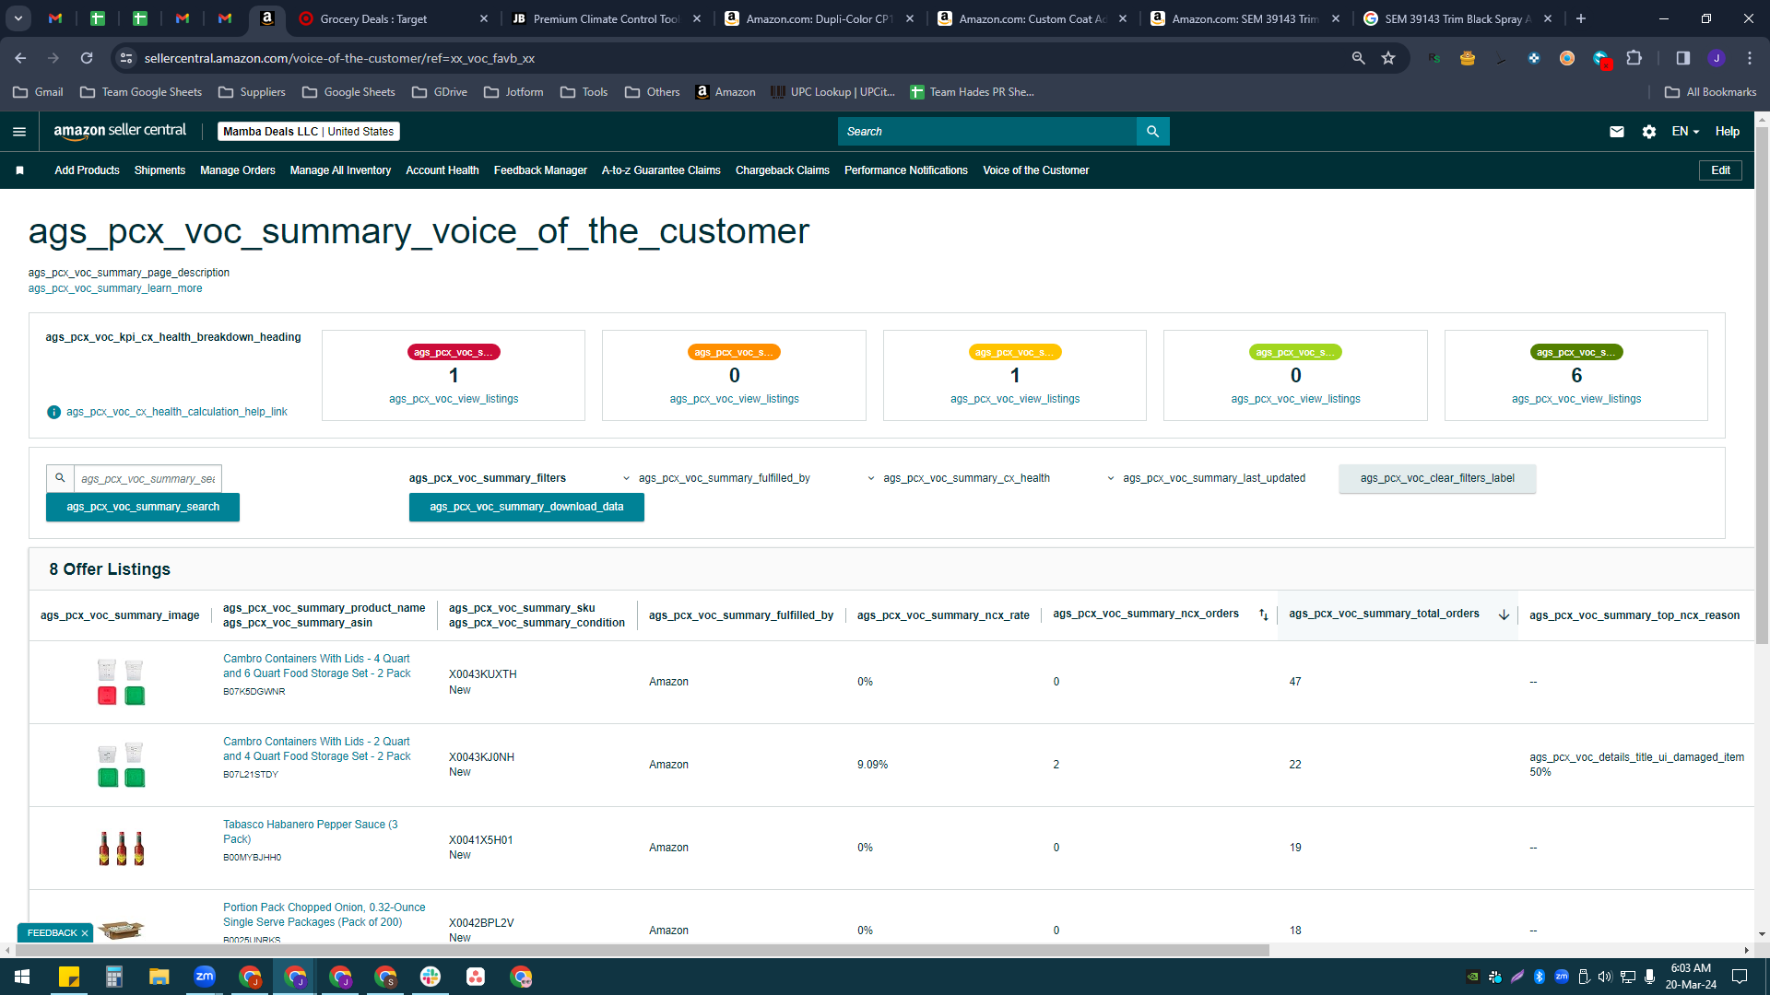
Task: Click the Seller Central top search field
Action: (x=987, y=132)
